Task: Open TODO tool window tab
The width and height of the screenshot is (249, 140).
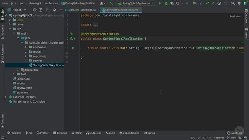Action: 77,133
